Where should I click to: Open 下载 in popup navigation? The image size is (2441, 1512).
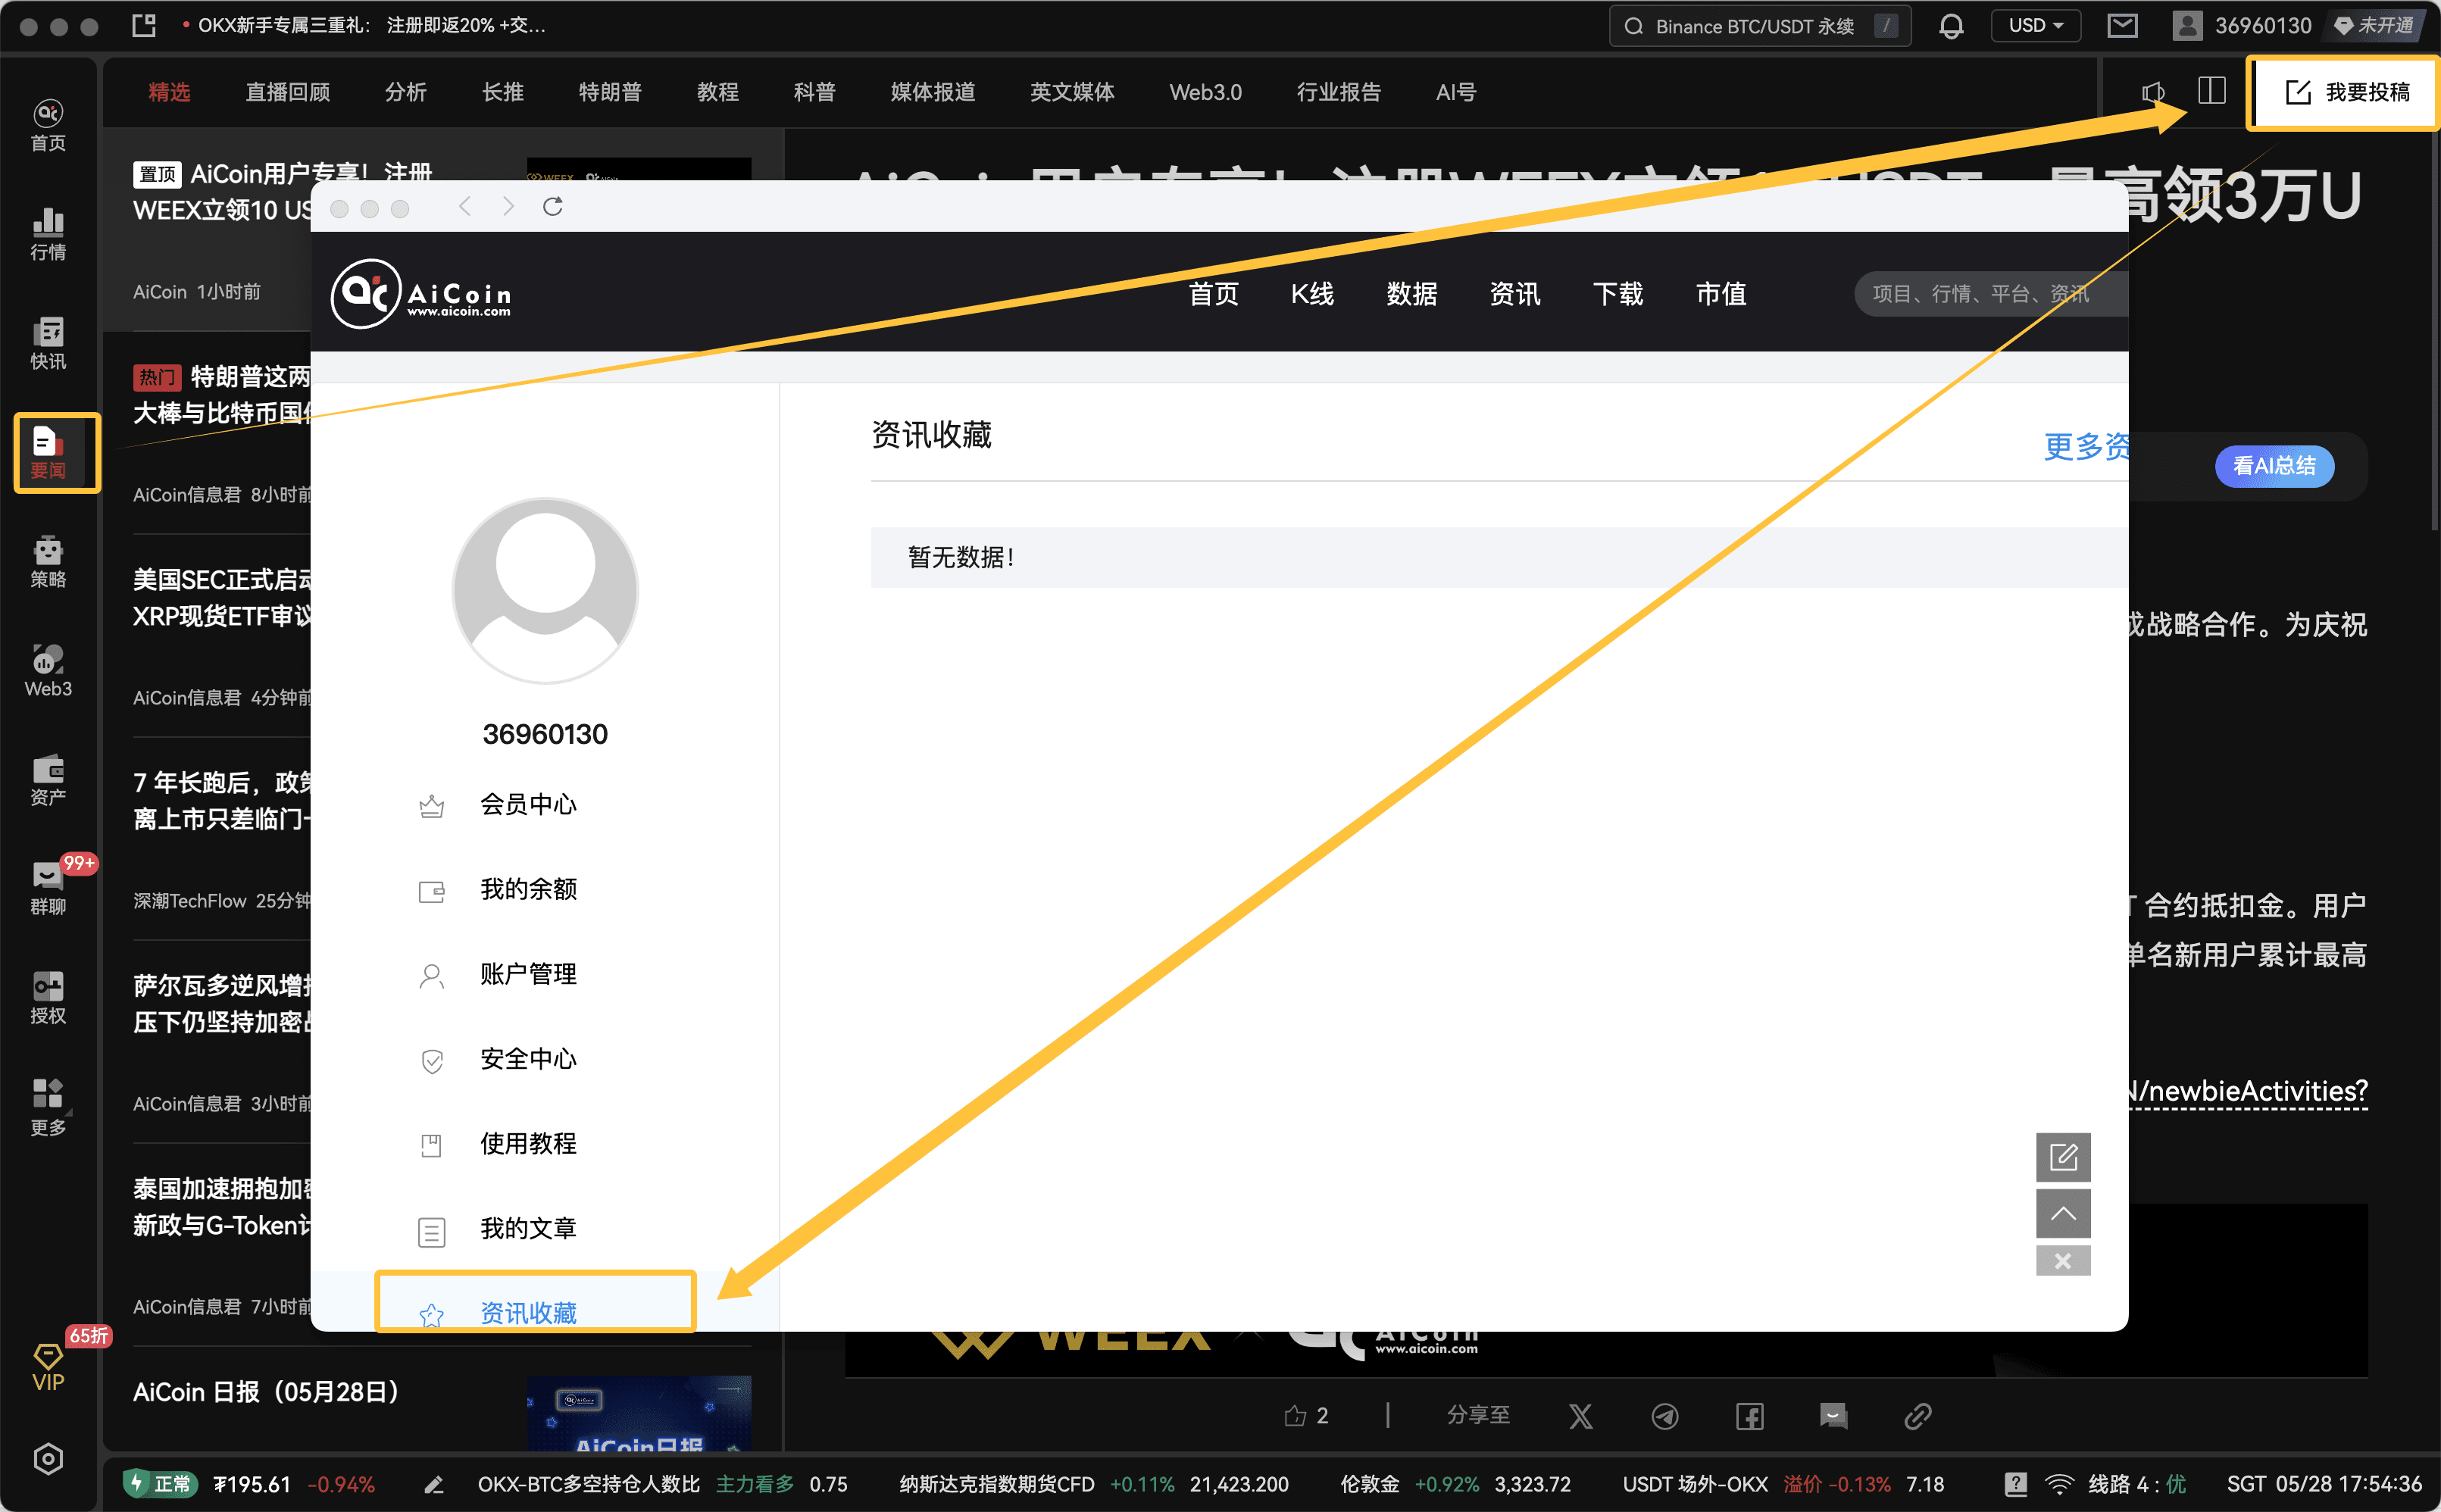[x=1617, y=293]
